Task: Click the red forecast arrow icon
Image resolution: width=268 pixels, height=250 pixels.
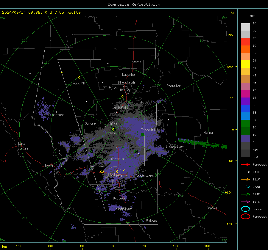Action: [245, 164]
